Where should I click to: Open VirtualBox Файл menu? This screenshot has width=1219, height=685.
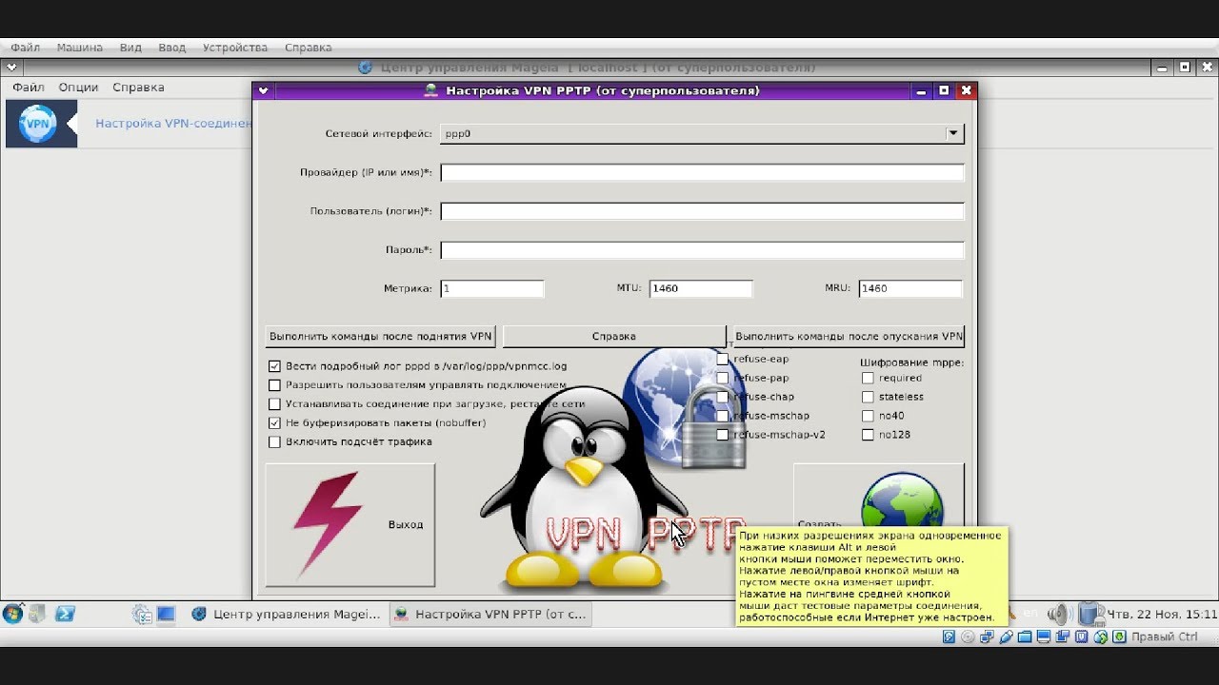pos(26,47)
